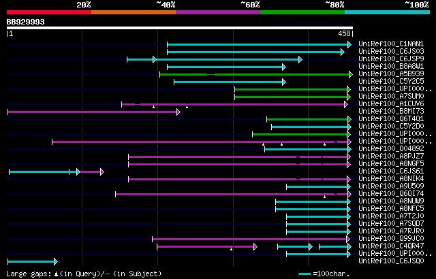Select the UniRef100_Q6QI74 label
Screen dimensions: 436x279
click(391, 194)
